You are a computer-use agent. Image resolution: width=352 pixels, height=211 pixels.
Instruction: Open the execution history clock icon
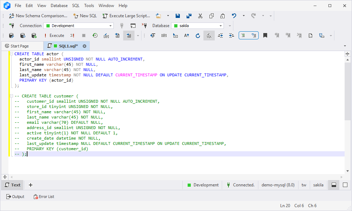(x=95, y=36)
